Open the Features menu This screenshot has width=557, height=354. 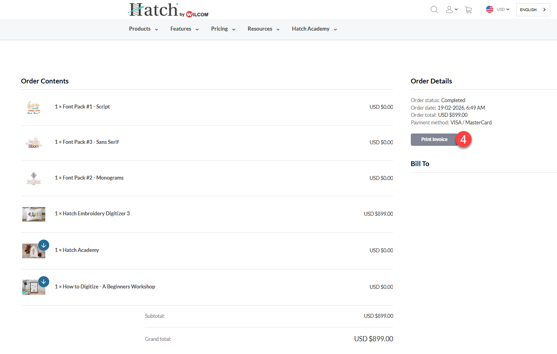(184, 29)
